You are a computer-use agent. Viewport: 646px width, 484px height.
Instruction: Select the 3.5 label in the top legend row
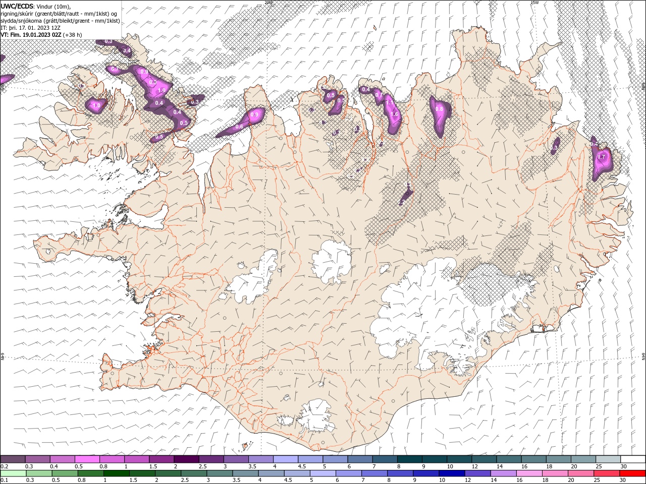pos(252,466)
